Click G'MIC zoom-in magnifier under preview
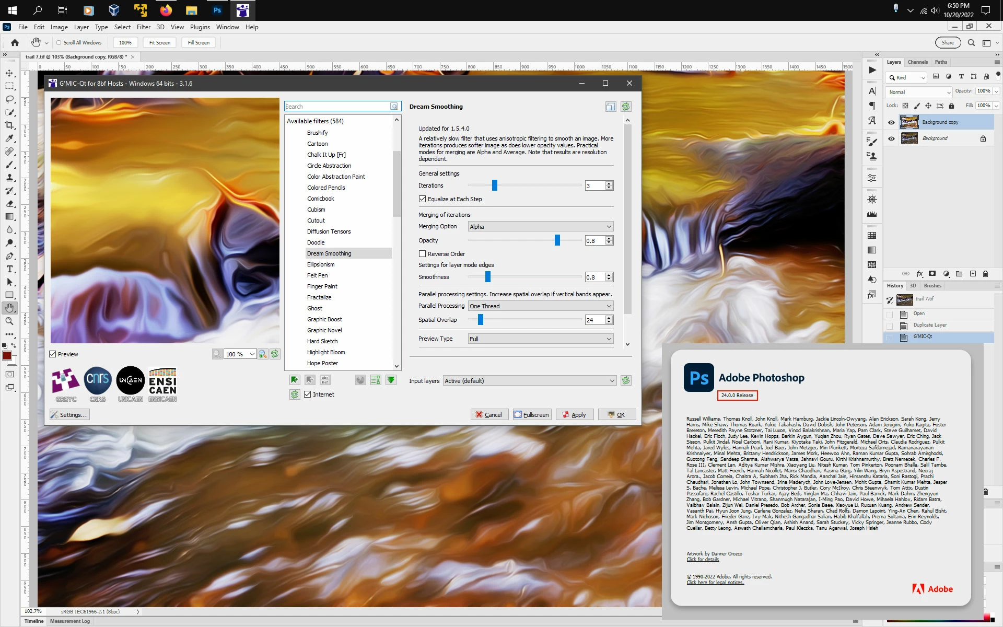 263,354
